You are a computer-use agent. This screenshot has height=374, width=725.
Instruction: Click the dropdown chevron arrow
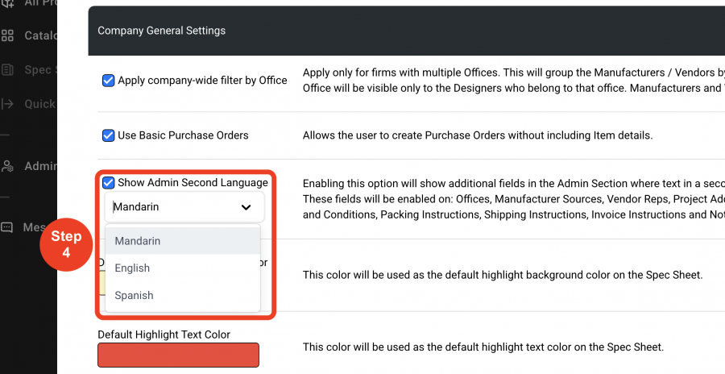(246, 207)
